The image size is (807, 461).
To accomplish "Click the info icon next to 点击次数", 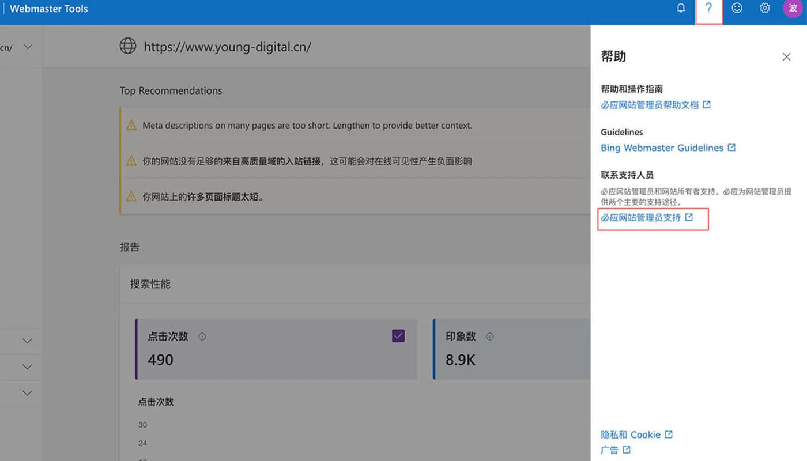I will pyautogui.click(x=202, y=336).
